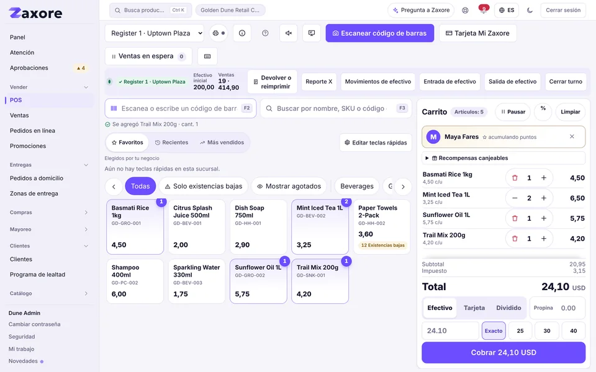Click the Cobrar 24,10 USD button
The image size is (596, 372).
tap(503, 352)
